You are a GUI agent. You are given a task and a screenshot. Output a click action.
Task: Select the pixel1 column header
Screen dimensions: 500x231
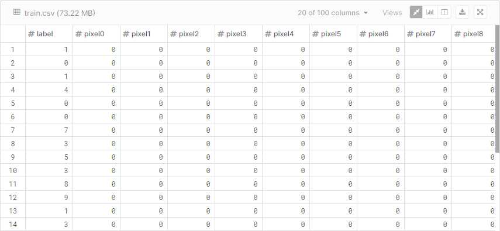(x=144, y=34)
